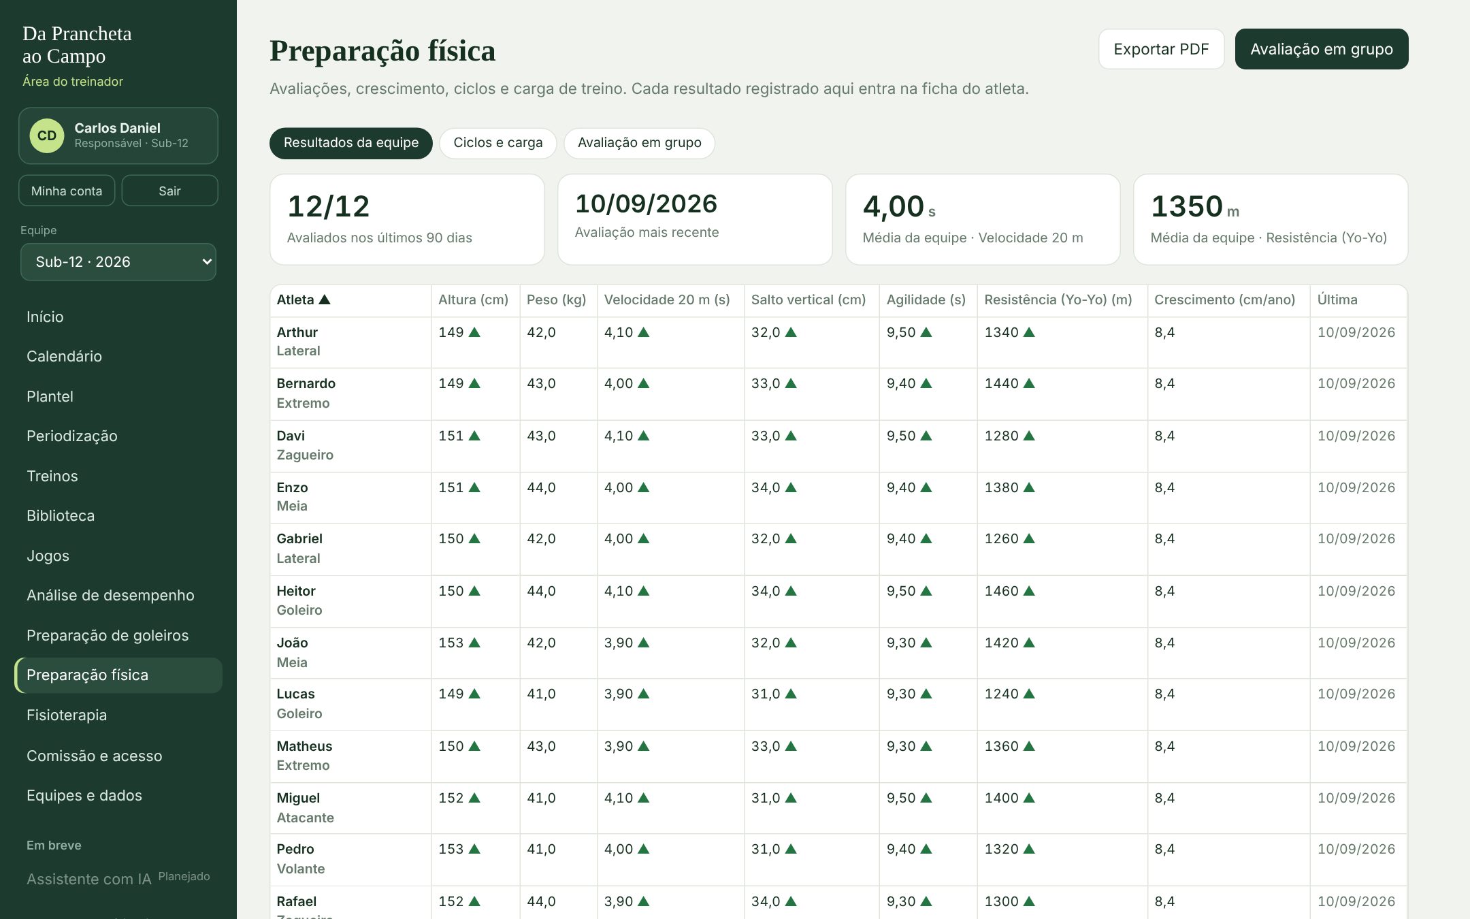1470x919 pixels.
Task: Click the arrow beside João's altura 153
Action: tap(475, 643)
